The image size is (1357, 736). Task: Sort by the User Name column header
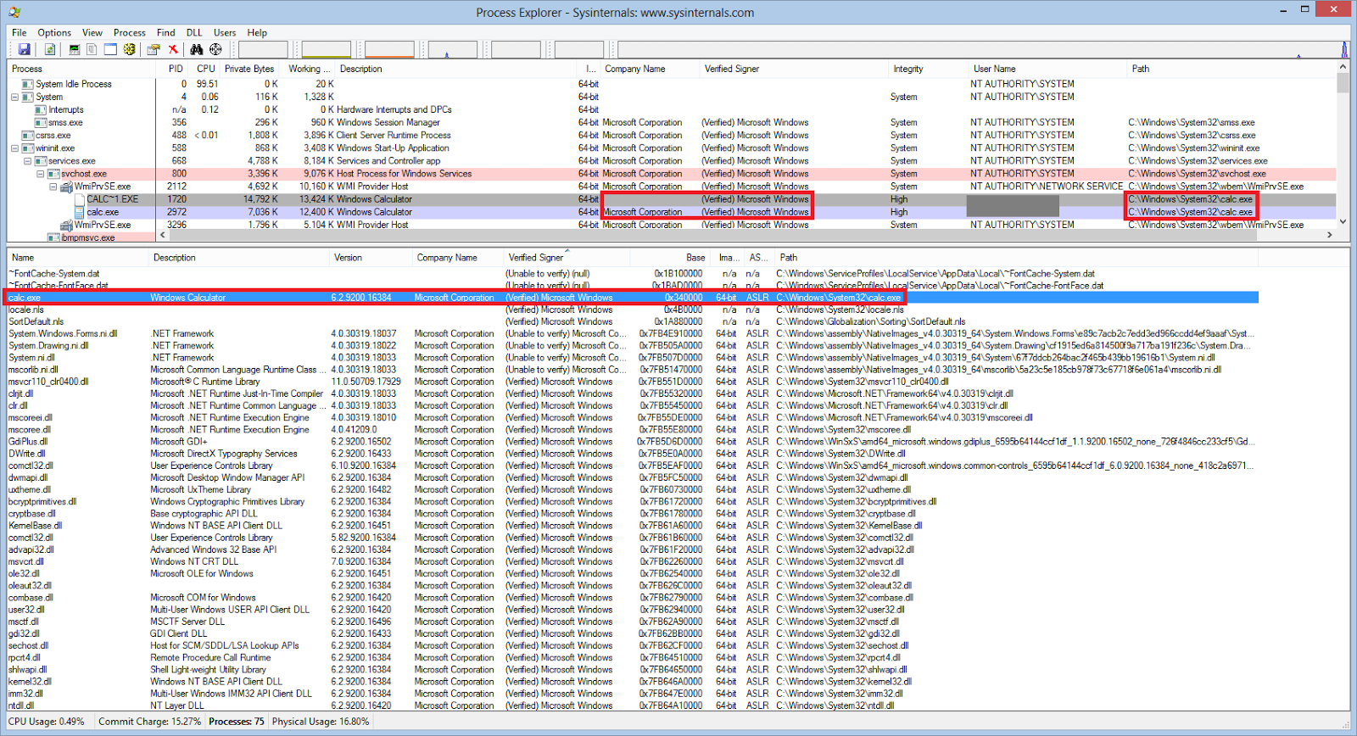1047,69
